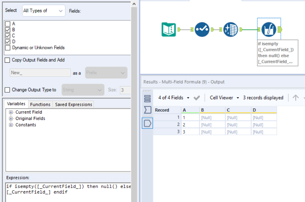Click the column C header

(x=238, y=110)
